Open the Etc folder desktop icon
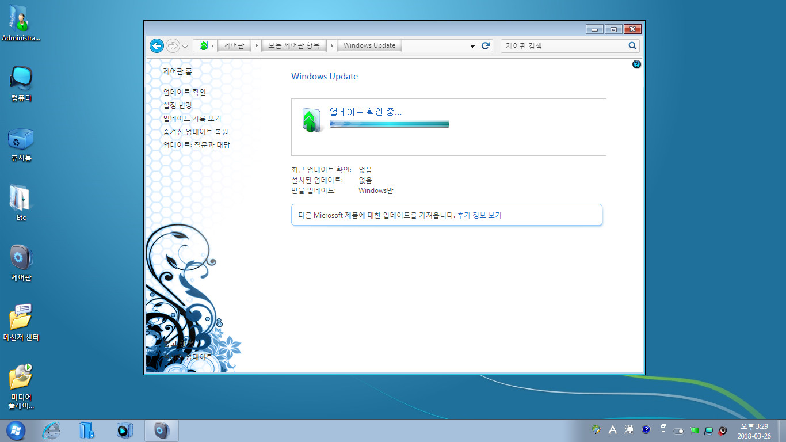The image size is (786, 442). (21, 204)
